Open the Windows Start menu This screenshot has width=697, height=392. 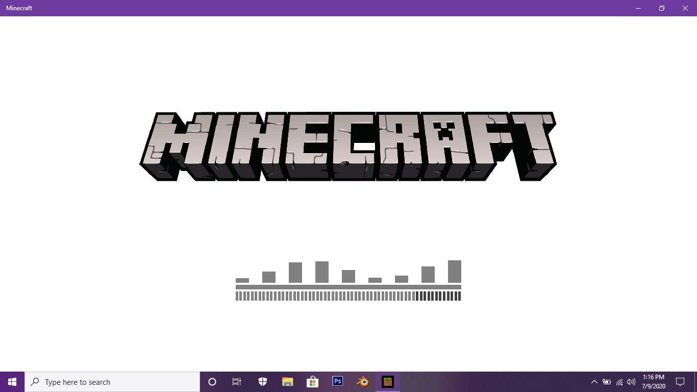click(12, 382)
